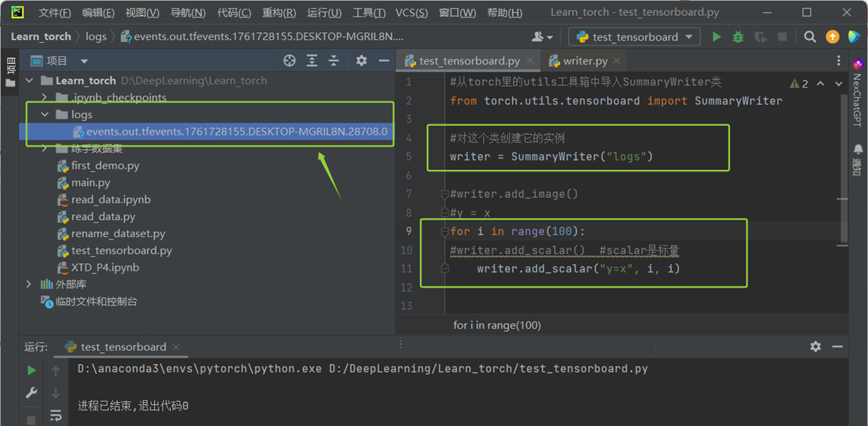Expand the 练手数据集 folder

tap(45, 148)
